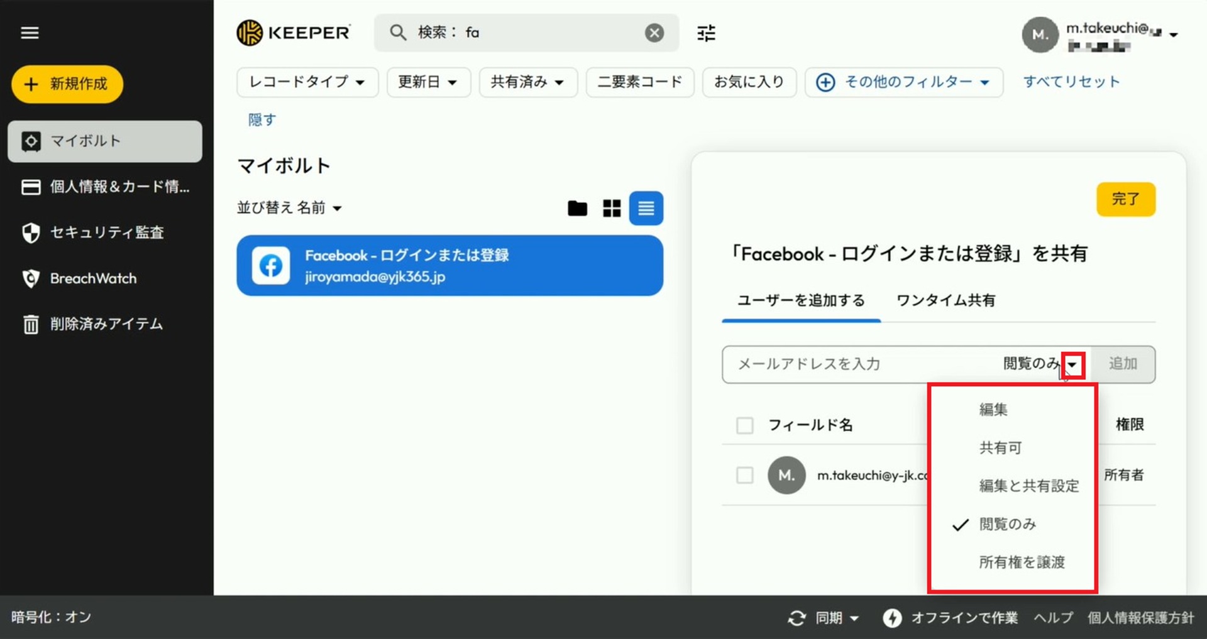Open BreachWatch in the sidebar
Image resolution: width=1207 pixels, height=639 pixels.
93,278
